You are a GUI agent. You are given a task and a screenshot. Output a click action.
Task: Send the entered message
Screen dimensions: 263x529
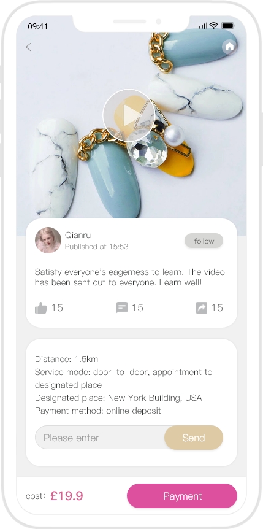pyautogui.click(x=194, y=438)
